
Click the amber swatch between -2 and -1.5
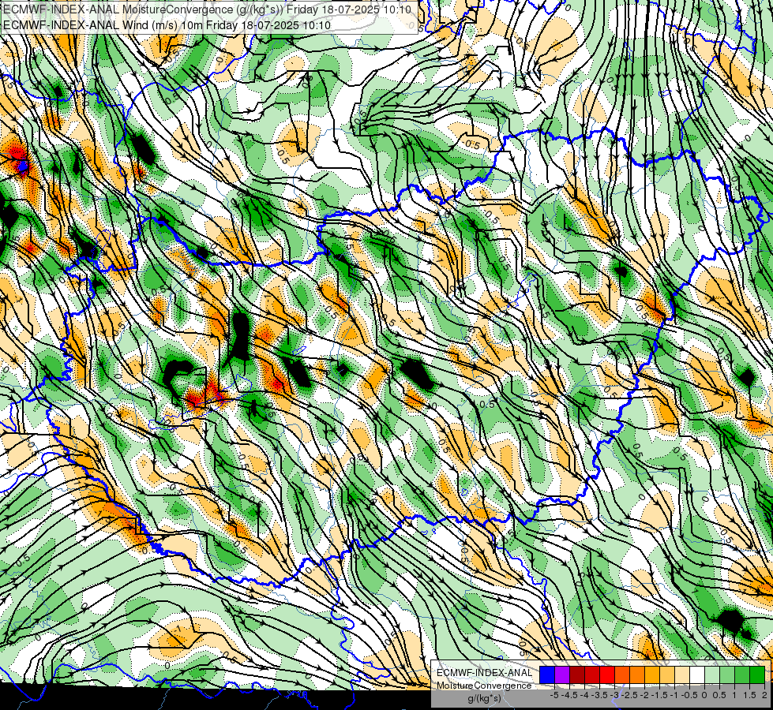pyautogui.click(x=652, y=674)
